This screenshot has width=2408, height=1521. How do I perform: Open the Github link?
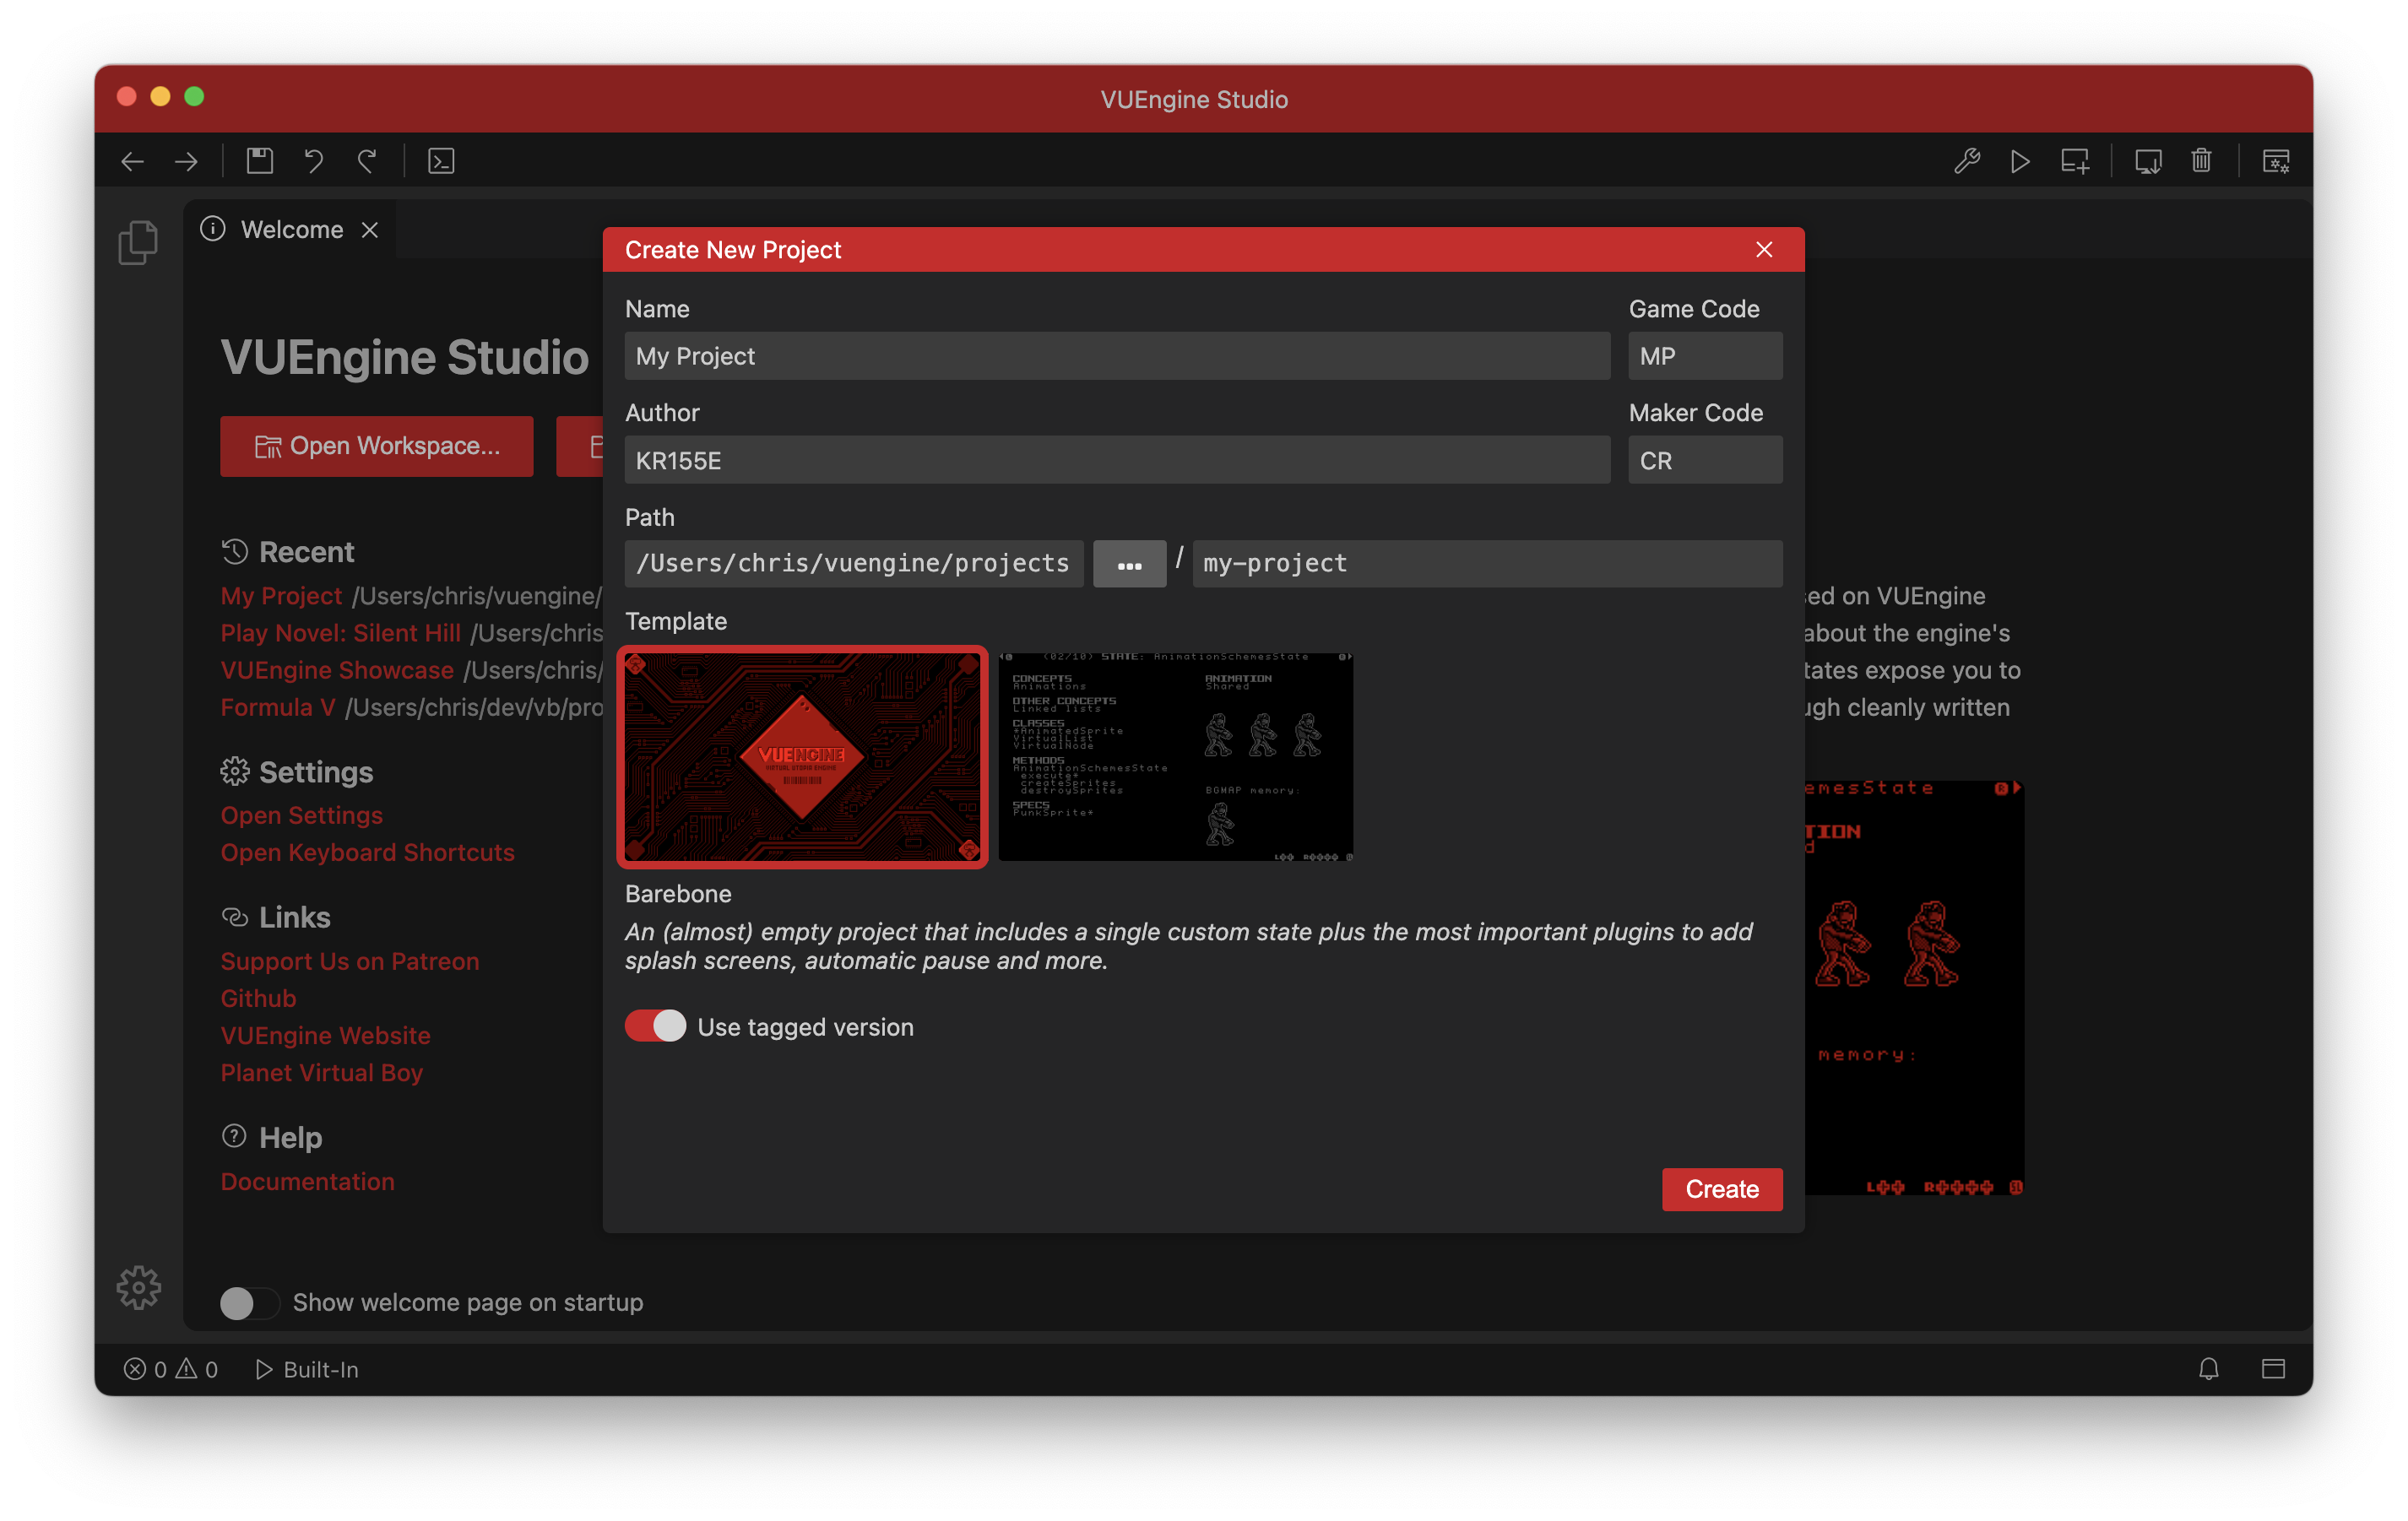(x=258, y=998)
